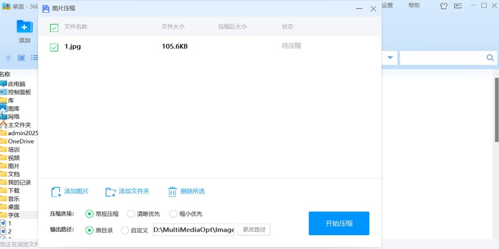The image size is (499, 249).
Task: Click the 删除所选 trash icon
Action: point(173,191)
